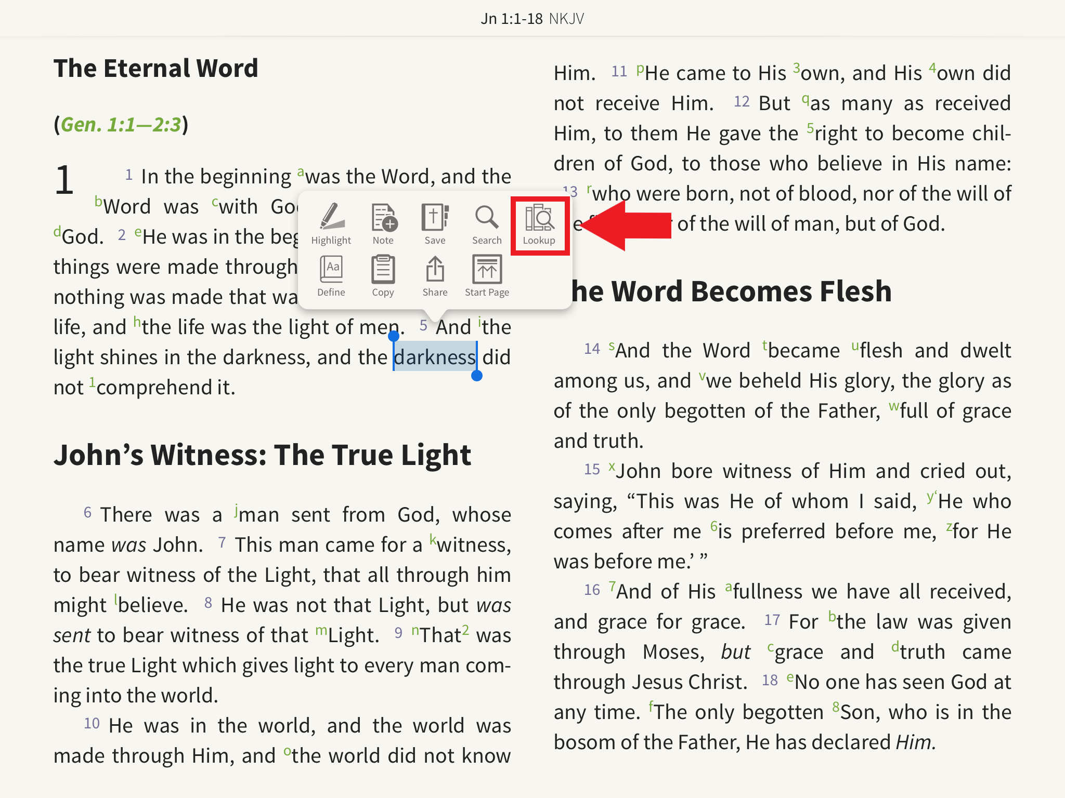This screenshot has height=798, width=1065.
Task: Open cross-reference m before Light
Action: click(x=321, y=631)
